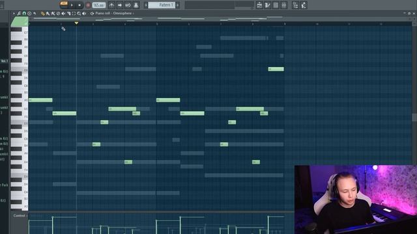417x234 pixels.
Task: Click the target channel speaker icon
Action: [92, 13]
